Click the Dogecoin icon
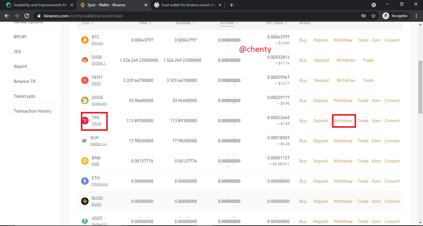423x226 pixels. click(85, 100)
